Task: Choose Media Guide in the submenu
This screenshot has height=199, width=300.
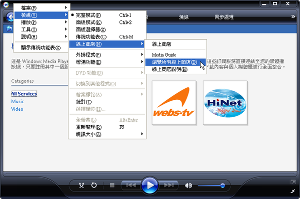Action: click(x=175, y=55)
